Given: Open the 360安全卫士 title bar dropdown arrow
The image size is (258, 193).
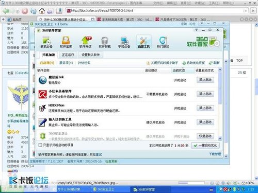Looking at the screenshot, I should (x=202, y=23).
